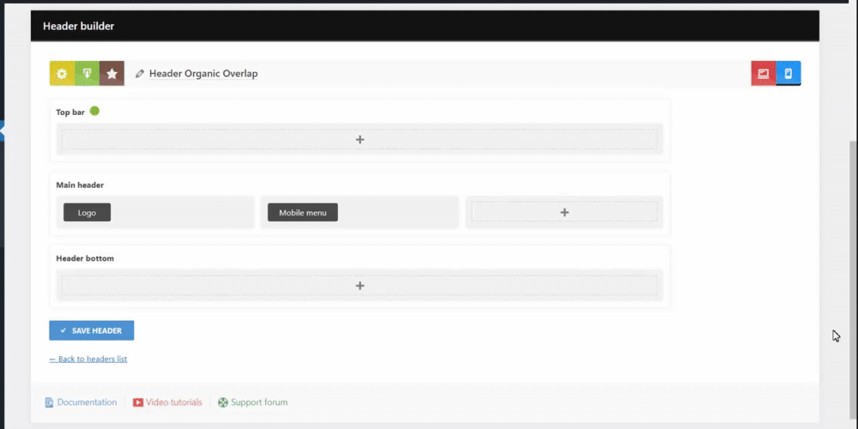Switch to desktop view red icon
858x429 pixels.
764,73
